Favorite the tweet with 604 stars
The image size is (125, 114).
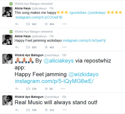click(x=46, y=24)
